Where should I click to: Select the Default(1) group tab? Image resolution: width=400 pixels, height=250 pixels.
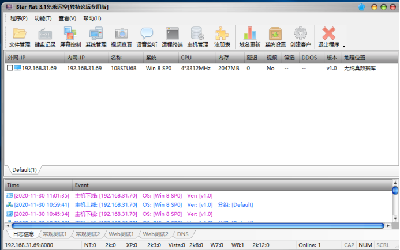[x=24, y=170]
